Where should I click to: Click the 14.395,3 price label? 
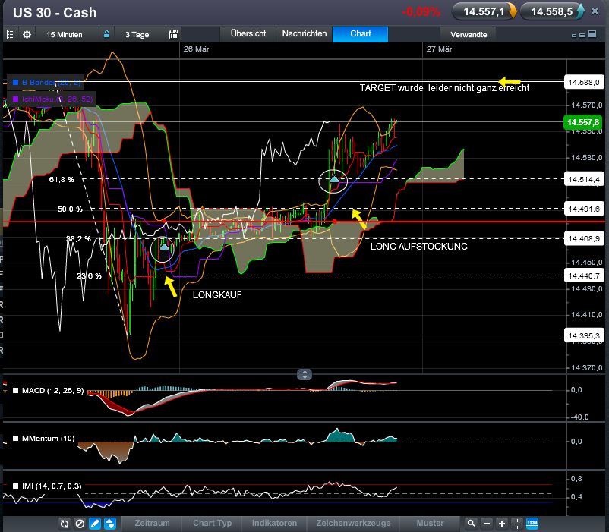584,335
